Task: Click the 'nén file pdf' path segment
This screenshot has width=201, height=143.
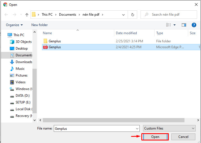Action: (91, 15)
